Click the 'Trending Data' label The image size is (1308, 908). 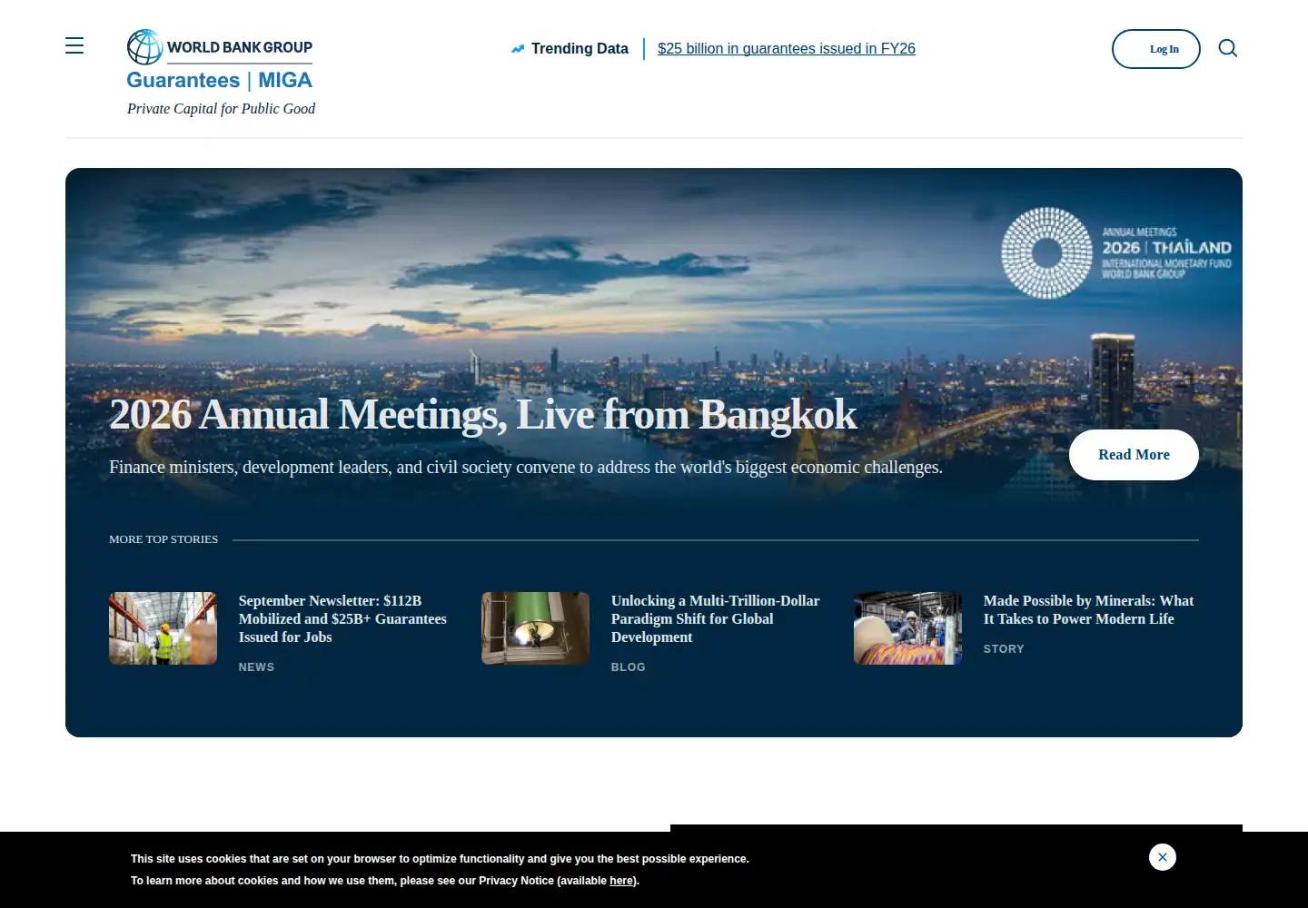point(580,49)
